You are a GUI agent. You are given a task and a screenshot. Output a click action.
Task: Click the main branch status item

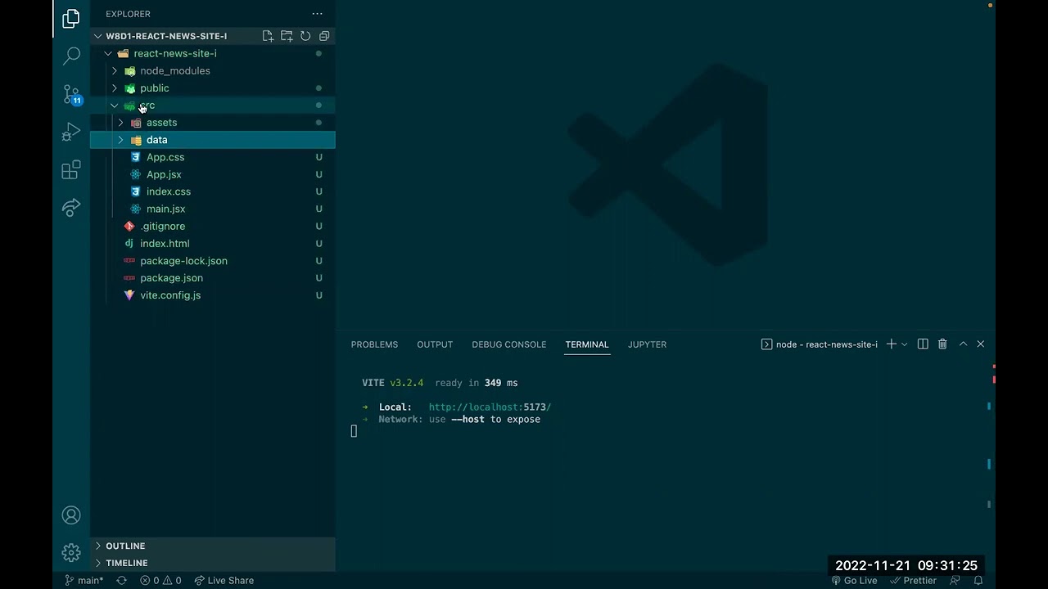pos(84,581)
